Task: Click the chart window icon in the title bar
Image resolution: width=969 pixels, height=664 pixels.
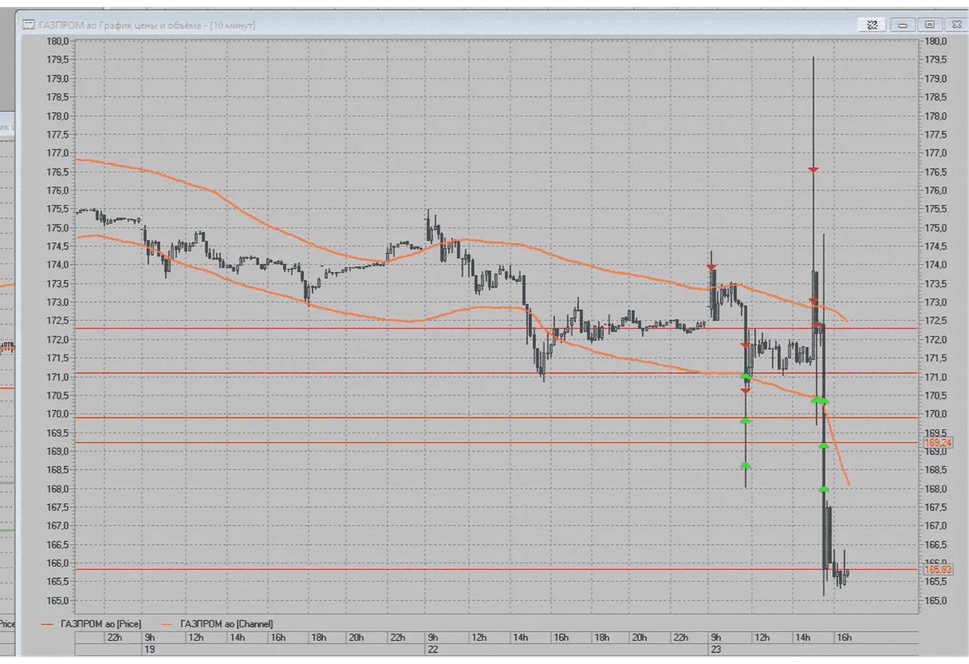Action: pyautogui.click(x=28, y=25)
